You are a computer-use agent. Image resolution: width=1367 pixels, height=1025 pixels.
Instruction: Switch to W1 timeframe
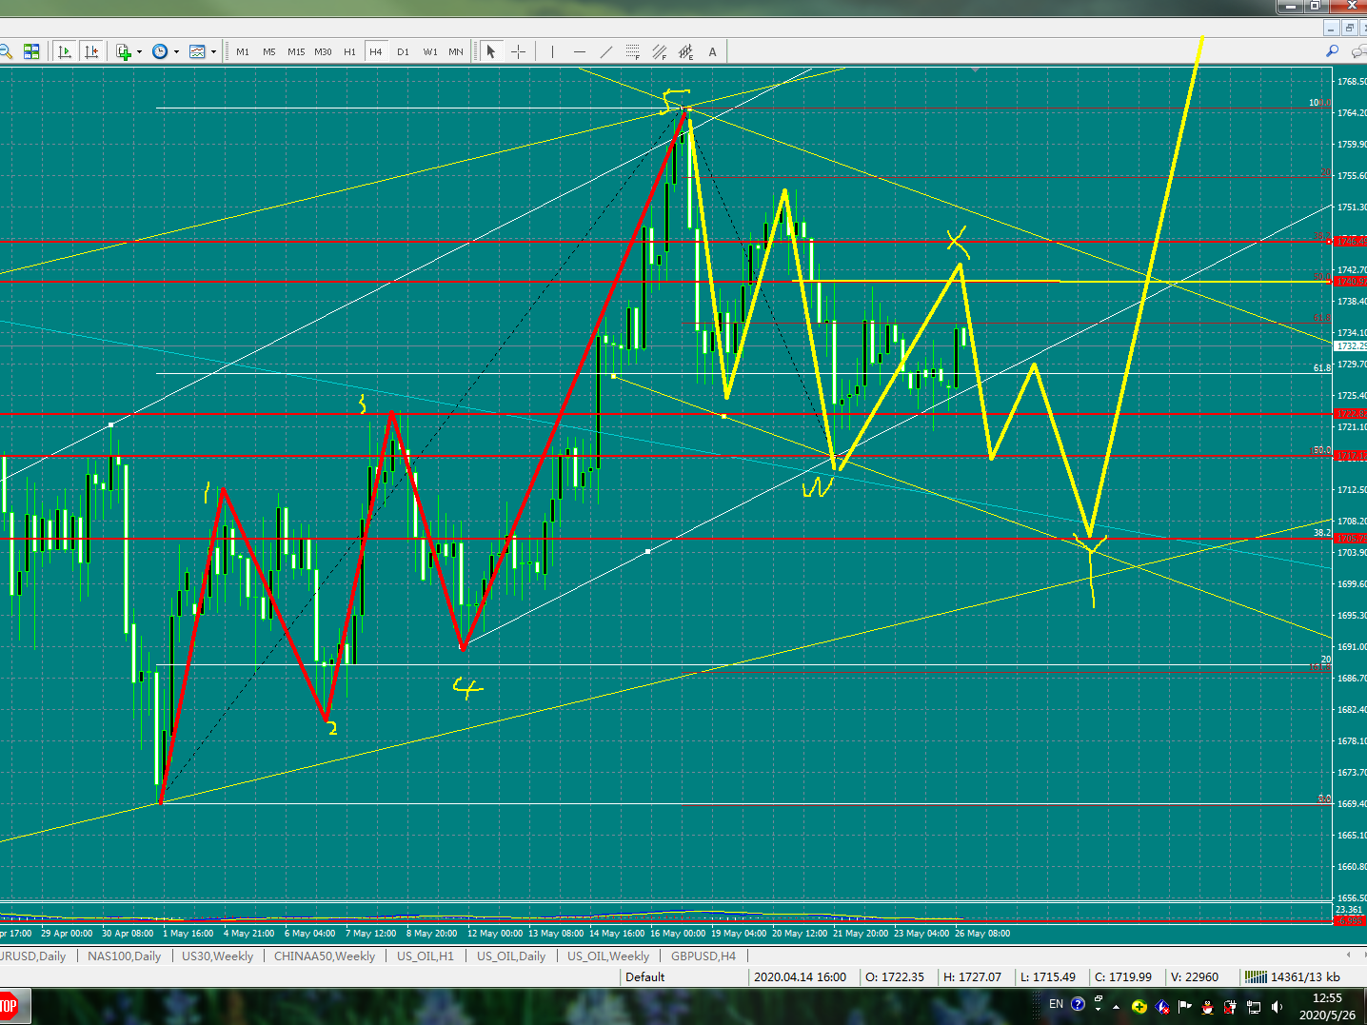[x=430, y=51]
